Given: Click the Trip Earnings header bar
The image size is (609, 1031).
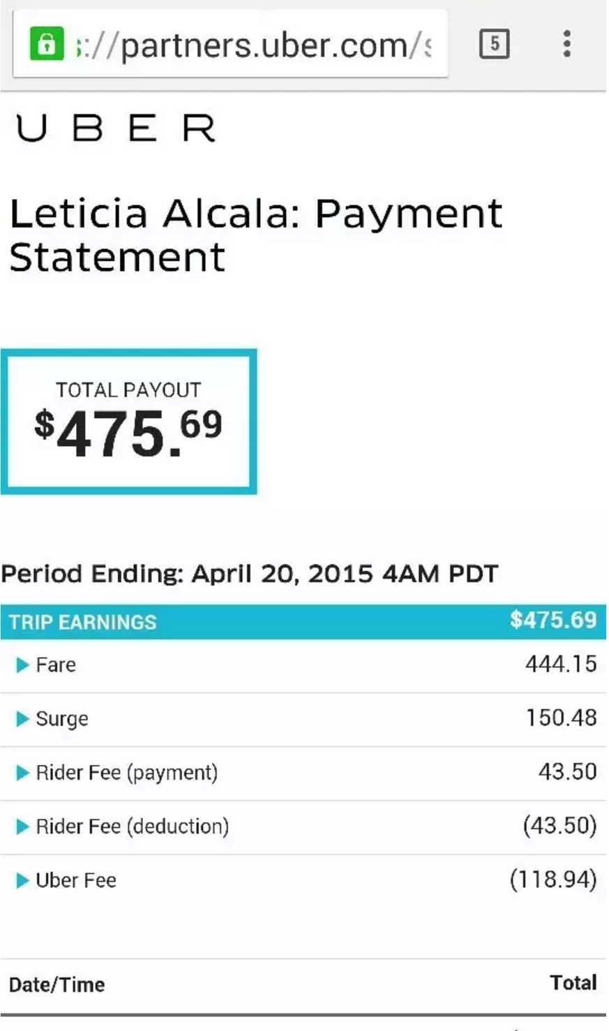Looking at the screenshot, I should (209, 622).
